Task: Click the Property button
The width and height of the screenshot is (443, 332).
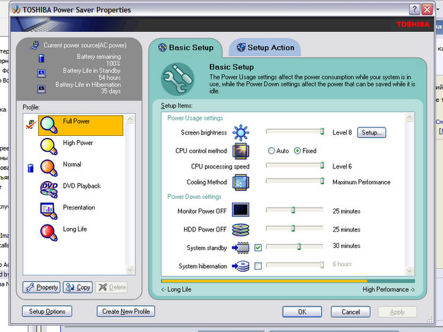Action: pos(42,288)
